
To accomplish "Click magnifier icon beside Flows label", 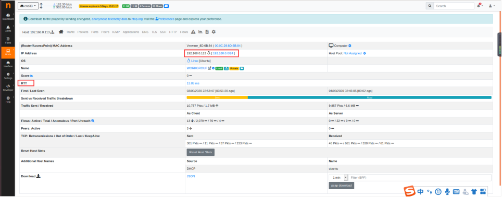I will tap(93, 121).
